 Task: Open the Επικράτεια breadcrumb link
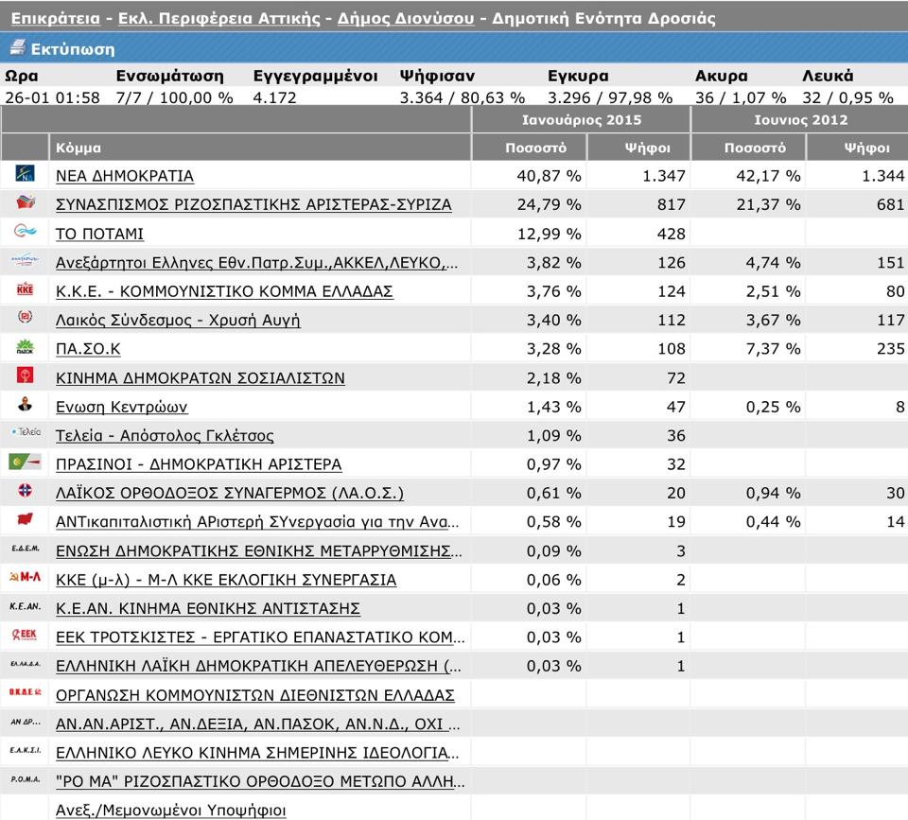point(56,19)
